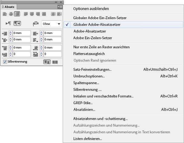The width and height of the screenshot is (184, 143).
Task: Select align to baseline grid
Action: (x=55, y=62)
